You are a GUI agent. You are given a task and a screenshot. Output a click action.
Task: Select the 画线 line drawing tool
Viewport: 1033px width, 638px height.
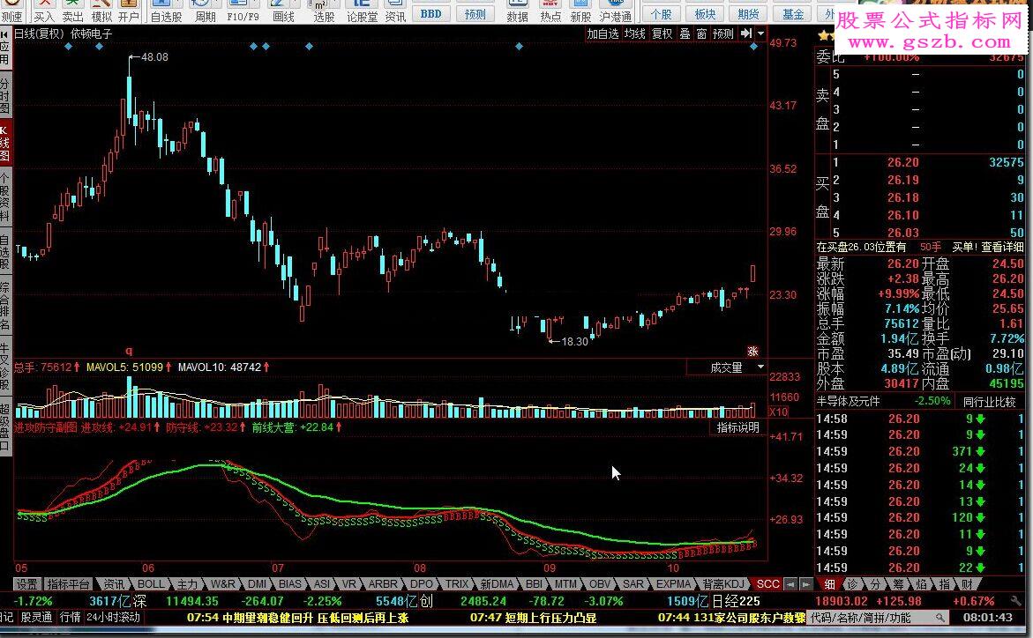[283, 11]
